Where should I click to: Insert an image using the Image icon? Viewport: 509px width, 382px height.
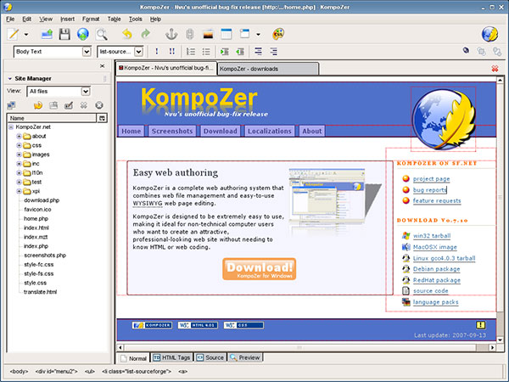tap(207, 35)
